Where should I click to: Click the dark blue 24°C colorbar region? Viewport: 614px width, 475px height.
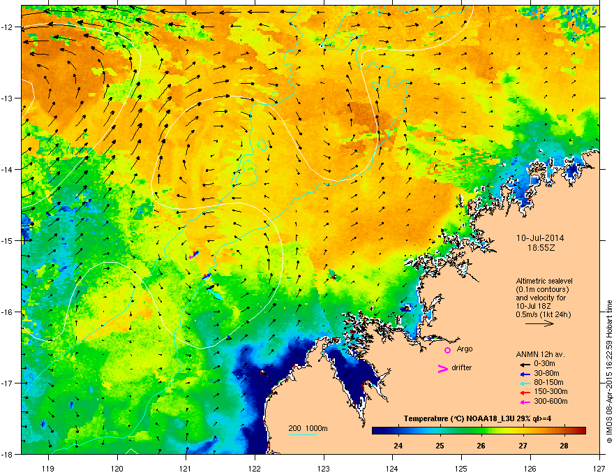[398, 430]
